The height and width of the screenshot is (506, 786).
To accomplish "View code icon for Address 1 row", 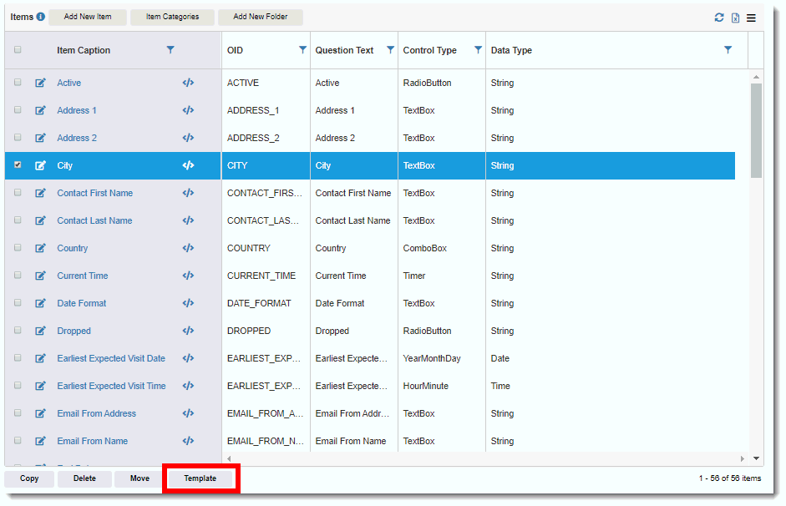I will point(188,110).
